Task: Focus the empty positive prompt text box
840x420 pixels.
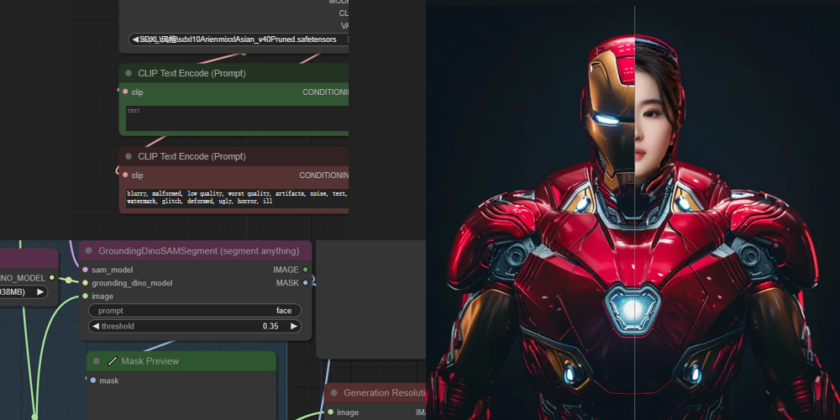Action: [x=238, y=118]
